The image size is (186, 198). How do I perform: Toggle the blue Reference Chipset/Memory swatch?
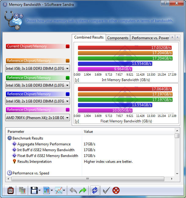(x=68, y=94)
